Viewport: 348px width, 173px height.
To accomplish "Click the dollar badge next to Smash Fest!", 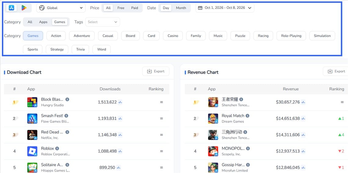I will (66, 116).
